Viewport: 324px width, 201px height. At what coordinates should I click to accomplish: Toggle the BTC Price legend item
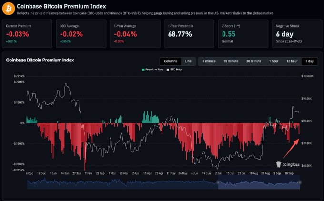(x=174, y=70)
